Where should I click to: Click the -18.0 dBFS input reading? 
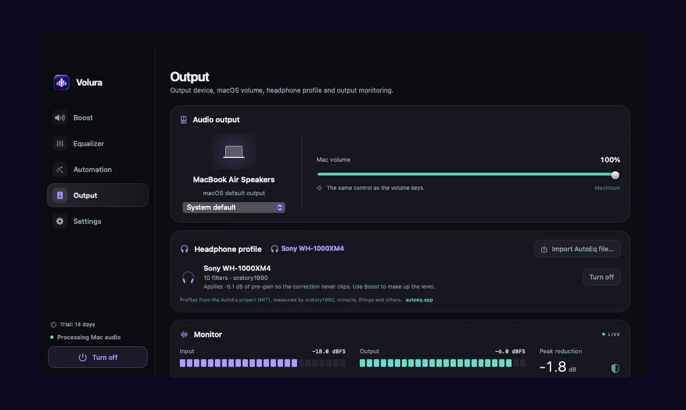[329, 351]
